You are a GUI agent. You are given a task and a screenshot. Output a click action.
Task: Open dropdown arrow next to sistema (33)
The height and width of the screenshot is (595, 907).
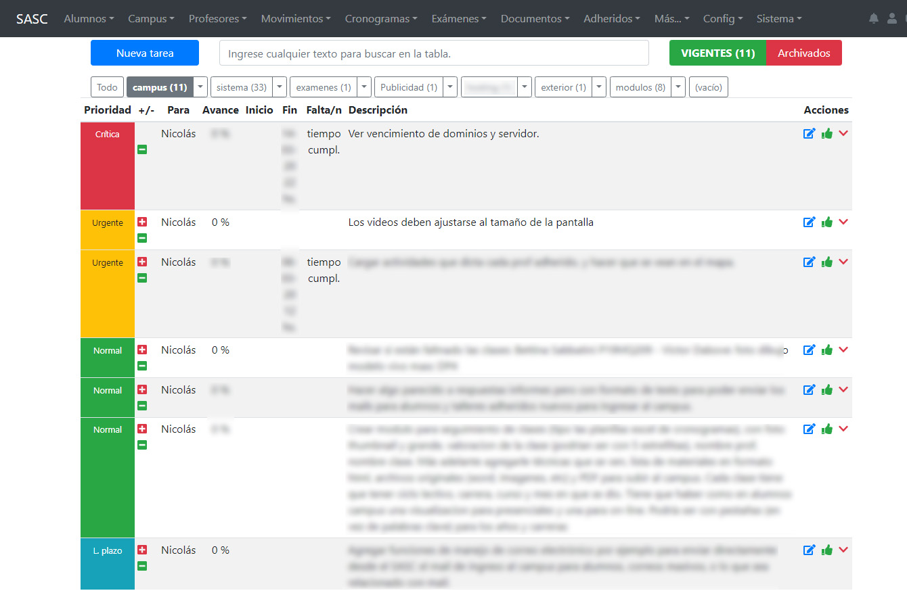[x=280, y=87]
